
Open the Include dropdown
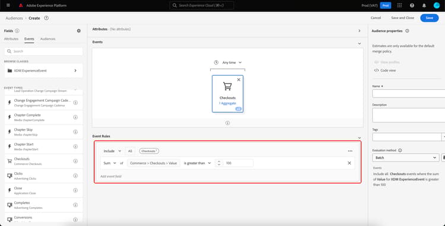[x=112, y=151]
